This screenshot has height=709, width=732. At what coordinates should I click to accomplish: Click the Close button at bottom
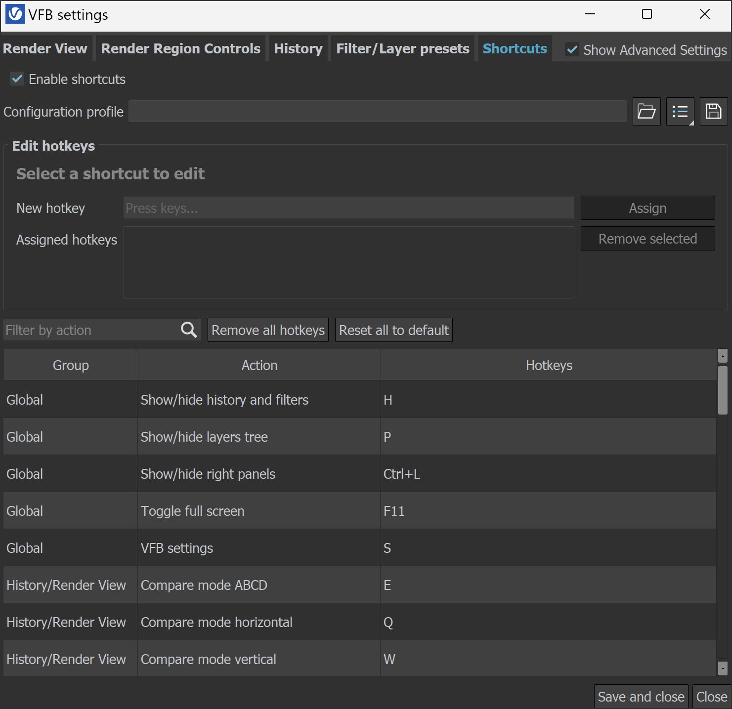(x=712, y=697)
